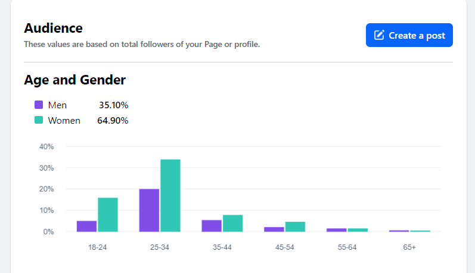Click the Age and Gender heading

74,80
